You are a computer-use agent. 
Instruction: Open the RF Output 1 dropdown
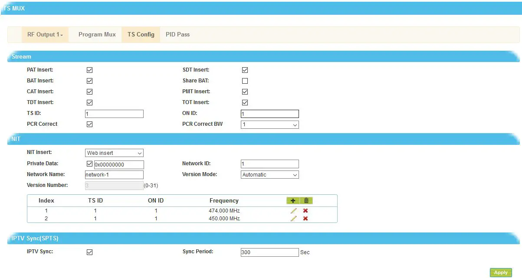45,34
